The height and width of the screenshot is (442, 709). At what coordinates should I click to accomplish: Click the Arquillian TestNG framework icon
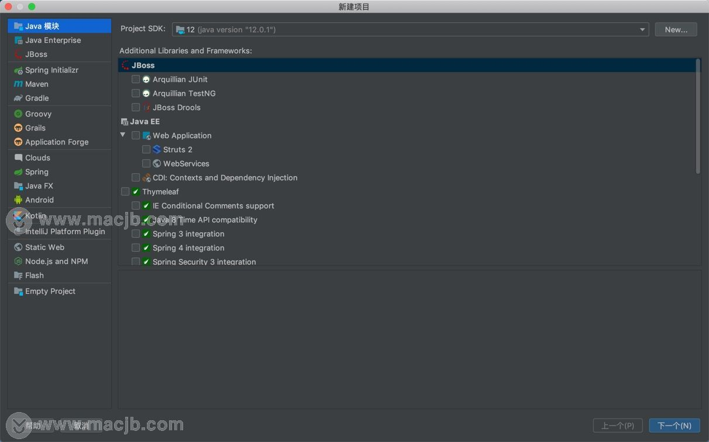click(x=146, y=93)
